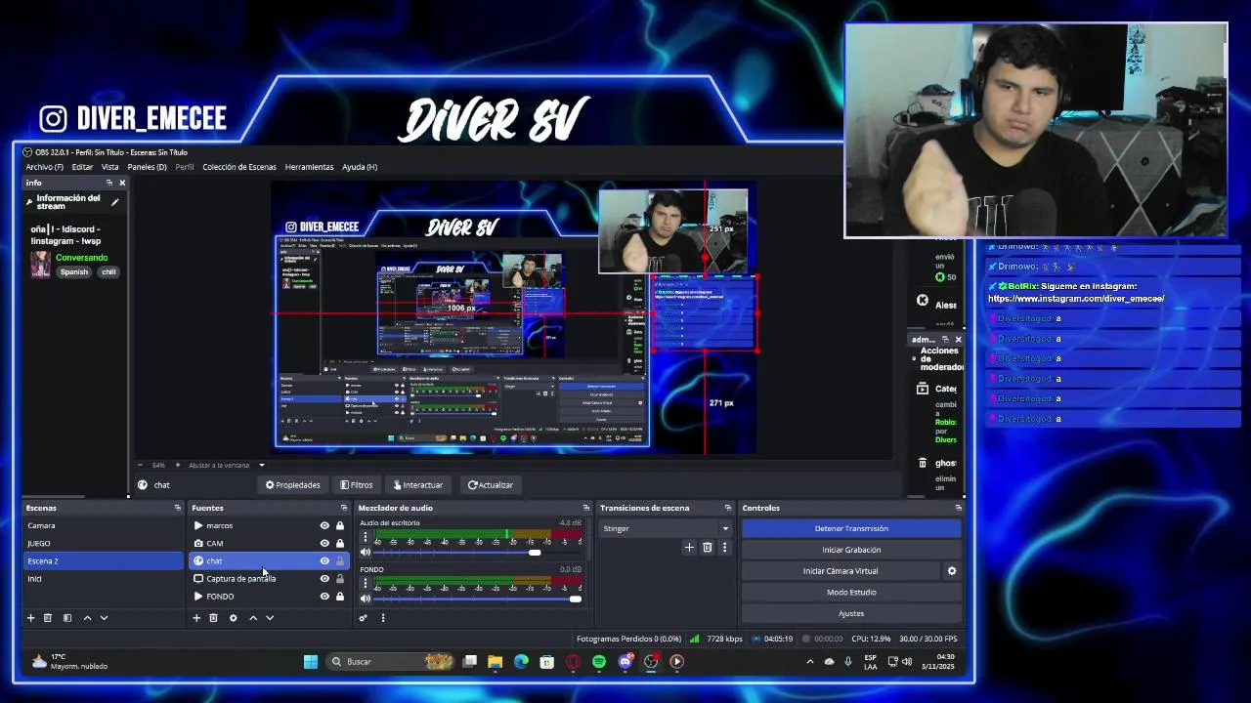Viewport: 1251px width, 703px height.
Task: Open the Windows Start menu
Action: click(x=310, y=662)
